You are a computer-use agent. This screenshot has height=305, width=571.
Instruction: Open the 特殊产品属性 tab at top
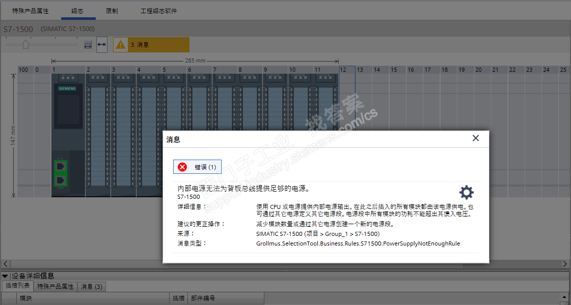click(30, 11)
